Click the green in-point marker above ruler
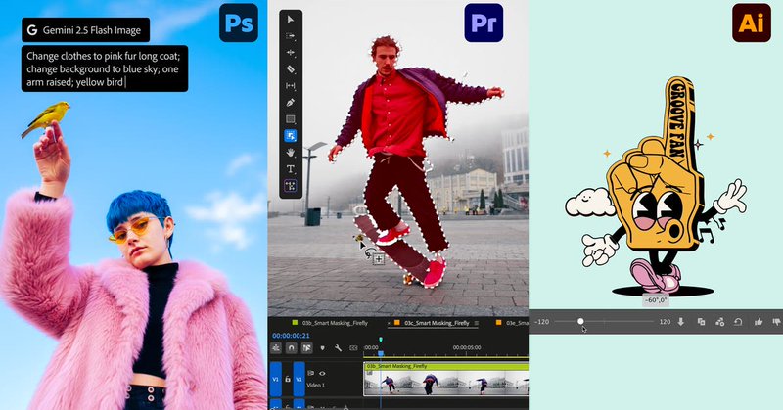The width and height of the screenshot is (783, 410). click(381, 340)
